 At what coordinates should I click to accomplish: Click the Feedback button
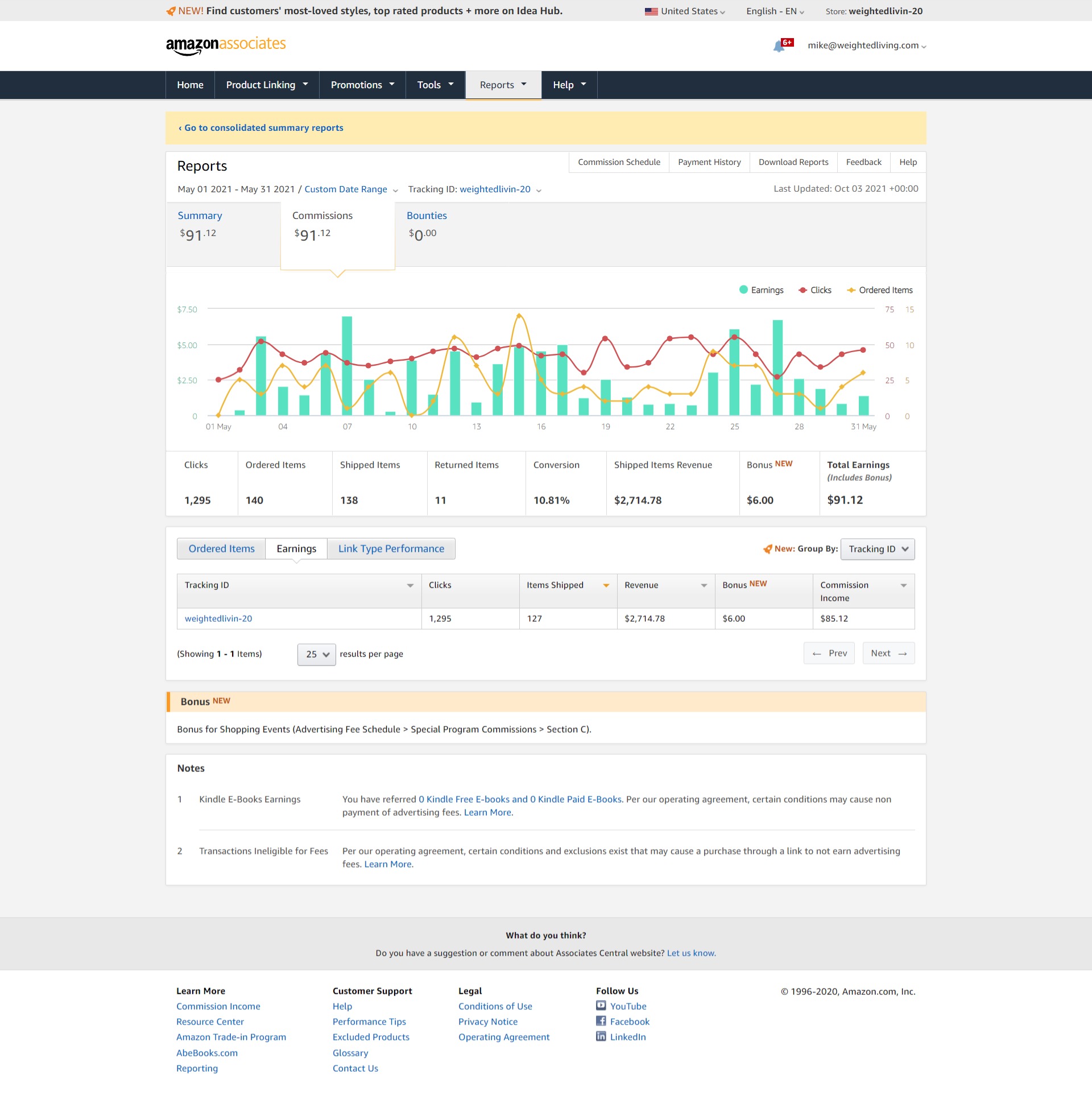[863, 162]
